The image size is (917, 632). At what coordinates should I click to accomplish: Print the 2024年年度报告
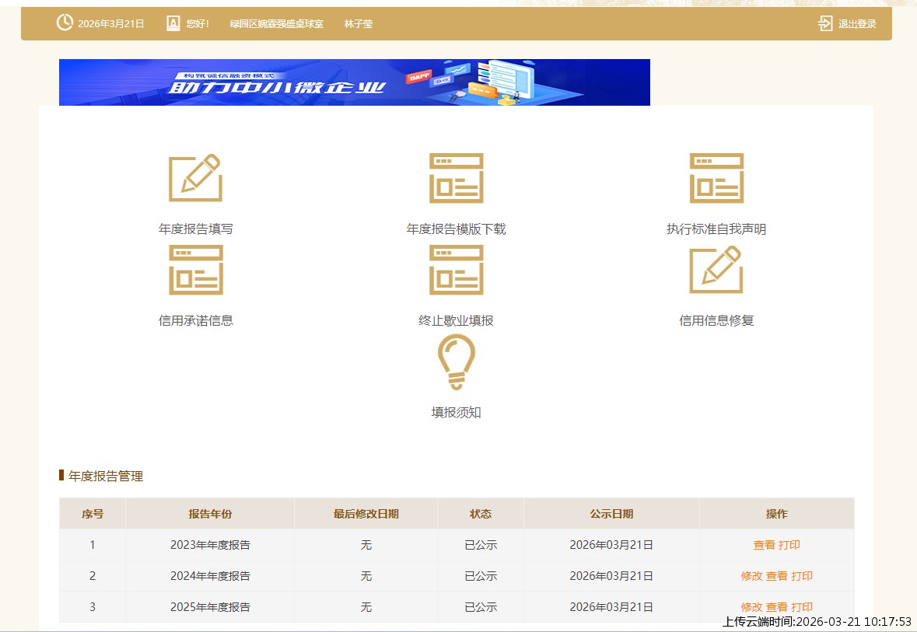pyautogui.click(x=802, y=576)
